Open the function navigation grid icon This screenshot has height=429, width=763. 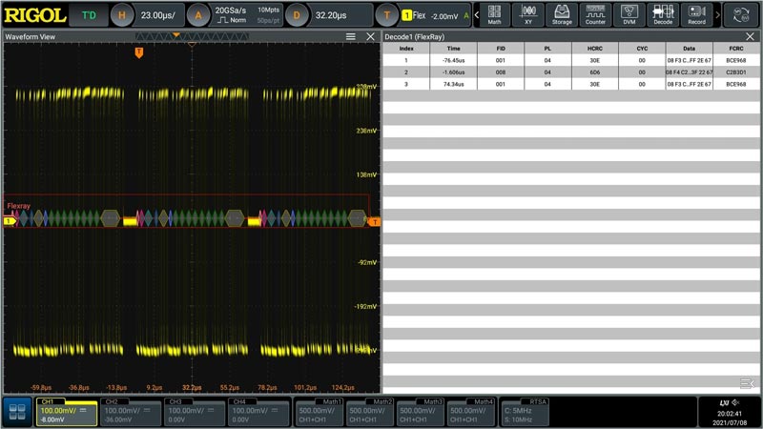click(x=17, y=412)
